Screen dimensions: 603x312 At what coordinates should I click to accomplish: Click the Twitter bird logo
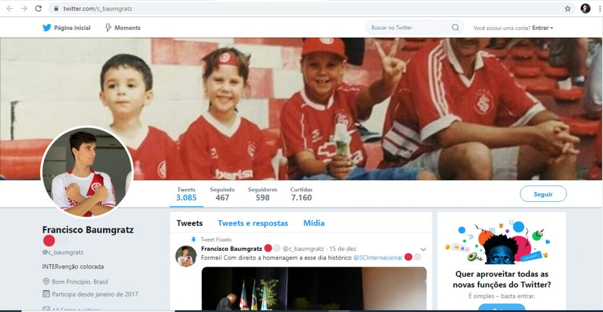click(x=47, y=28)
